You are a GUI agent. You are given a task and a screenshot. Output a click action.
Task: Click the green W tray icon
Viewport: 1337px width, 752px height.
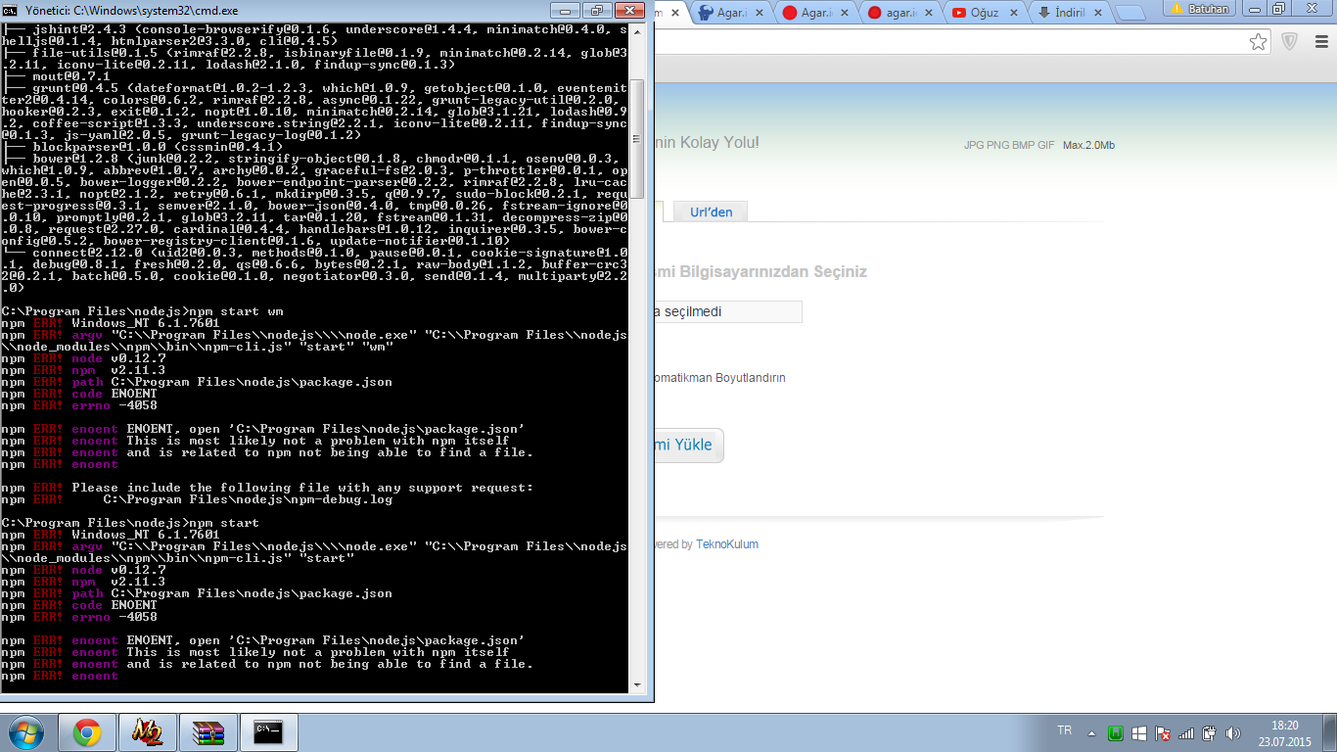coord(1115,732)
